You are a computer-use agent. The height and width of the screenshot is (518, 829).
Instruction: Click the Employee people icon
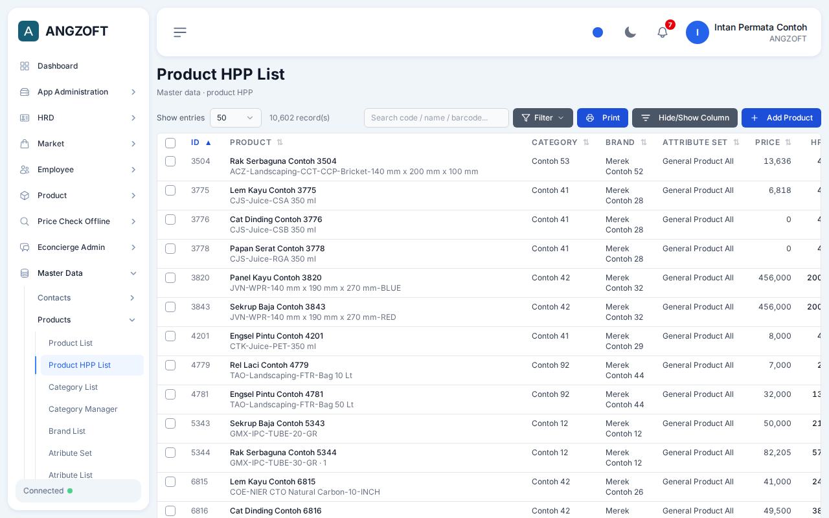tap(25, 170)
